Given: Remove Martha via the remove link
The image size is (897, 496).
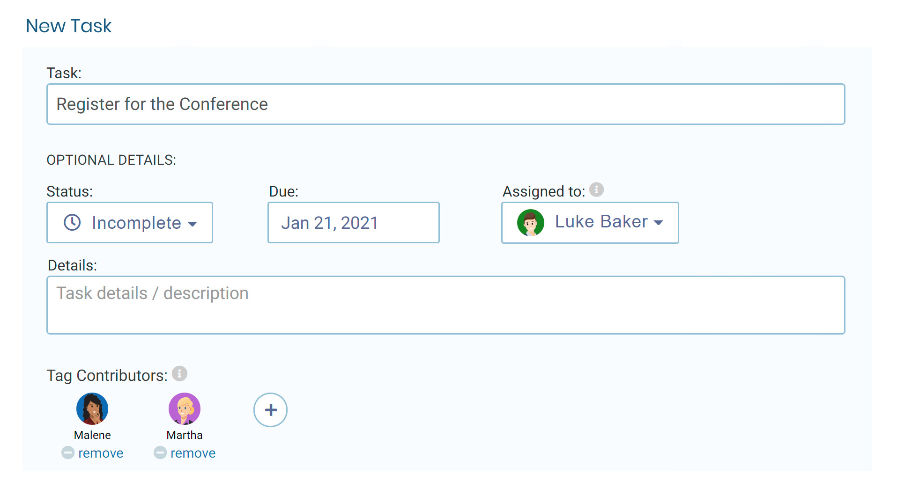Looking at the screenshot, I should [x=193, y=453].
